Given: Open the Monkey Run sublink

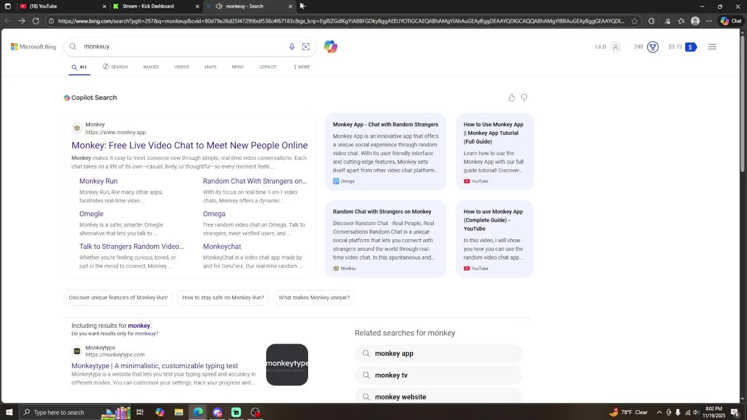Looking at the screenshot, I should tap(99, 181).
